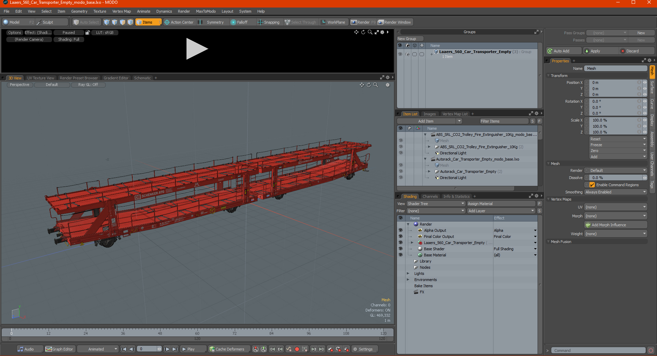Click render preview lock icon
657x356 pixels.
pos(88,33)
